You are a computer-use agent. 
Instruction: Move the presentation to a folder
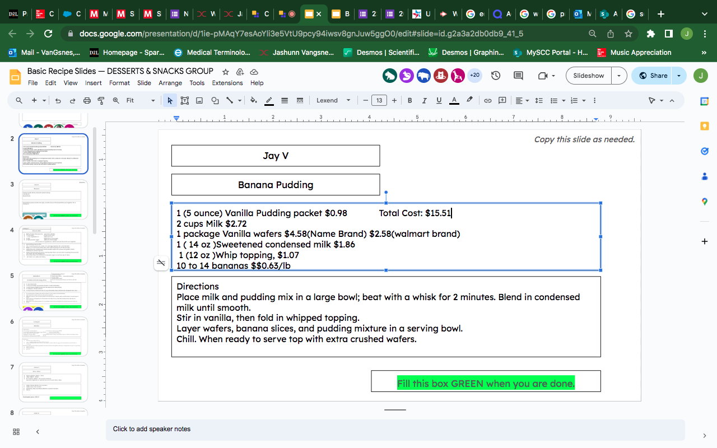point(240,72)
